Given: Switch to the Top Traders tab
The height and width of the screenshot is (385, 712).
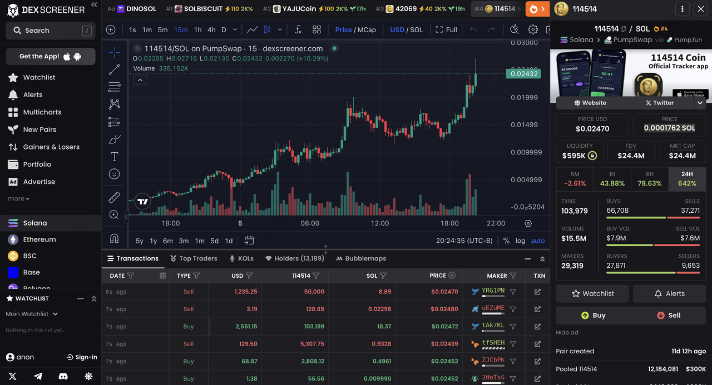Looking at the screenshot, I should pyautogui.click(x=194, y=258).
